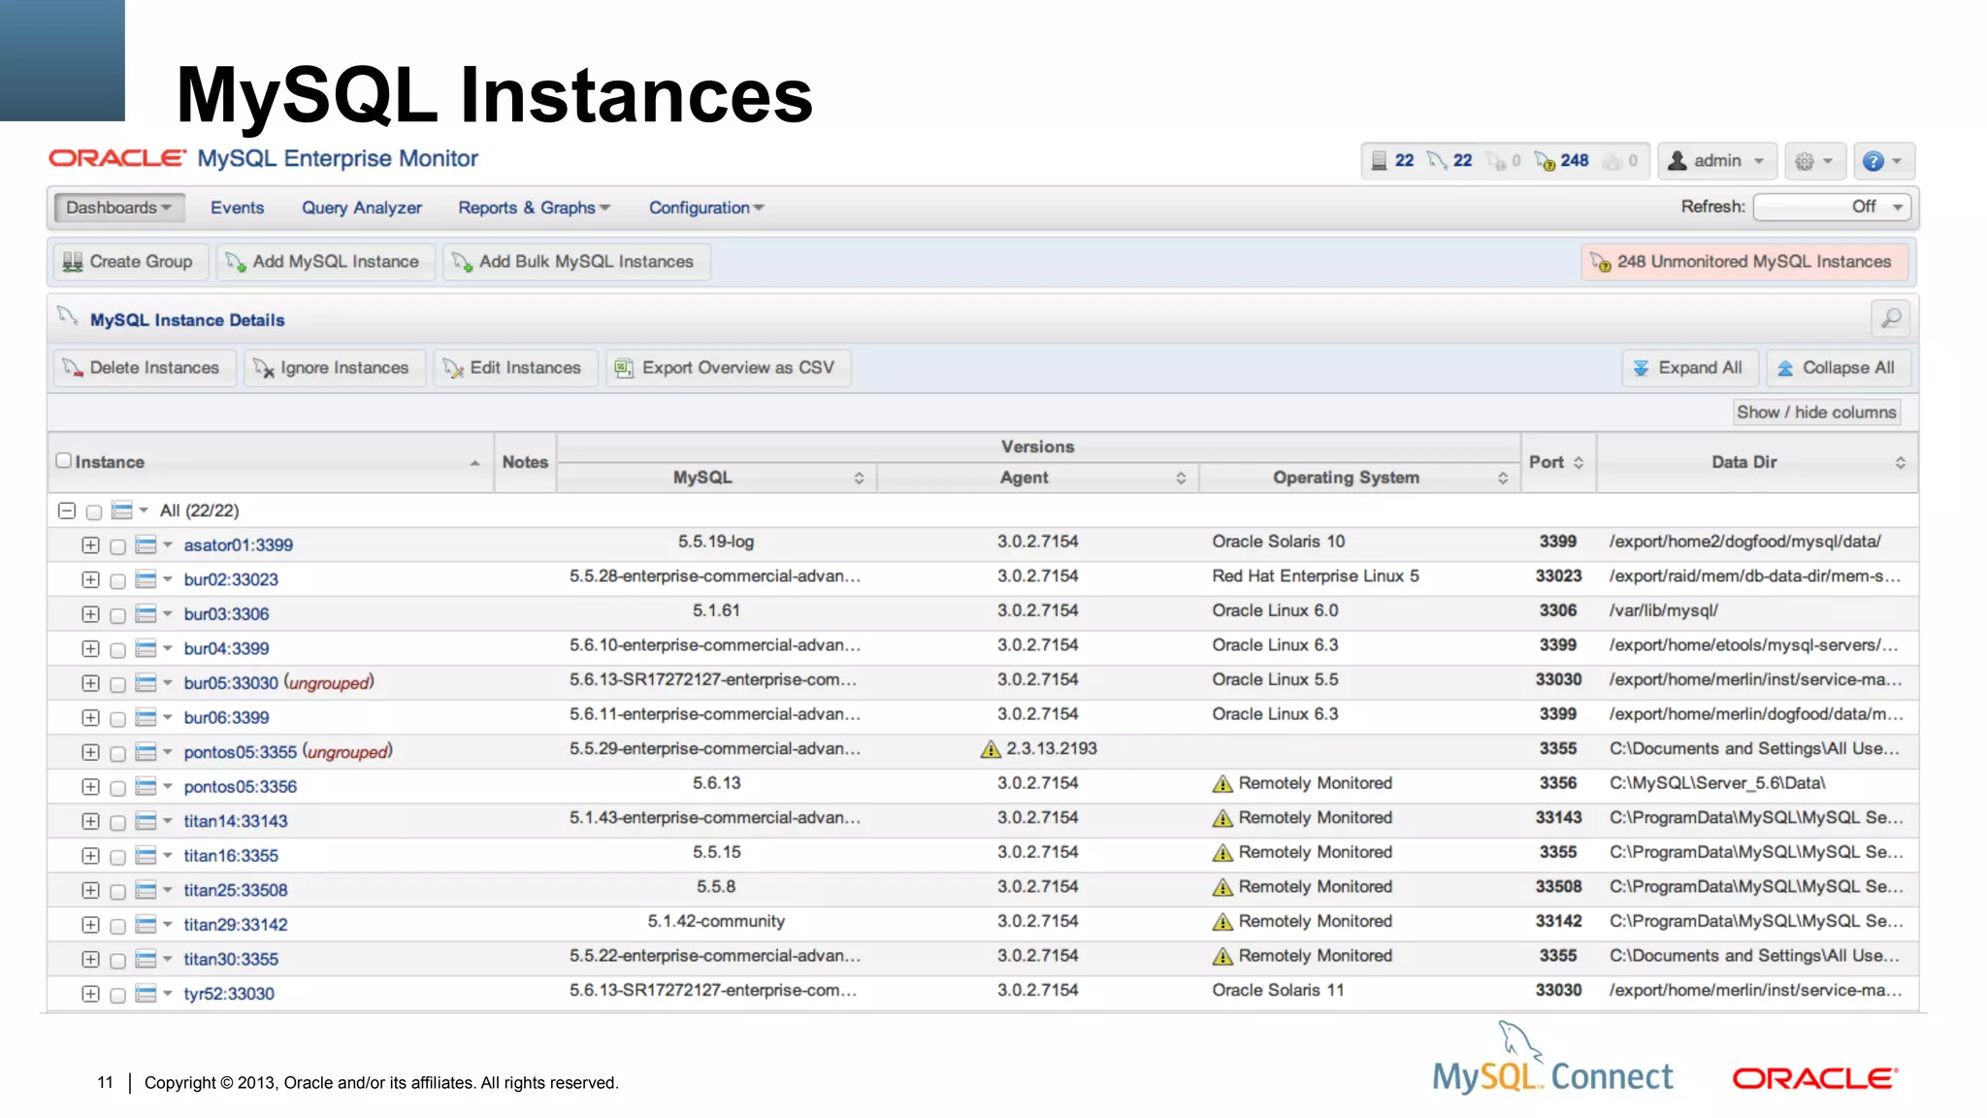Click the server icon for tyr52:33030
The width and height of the screenshot is (1987, 1118).
pos(146,994)
